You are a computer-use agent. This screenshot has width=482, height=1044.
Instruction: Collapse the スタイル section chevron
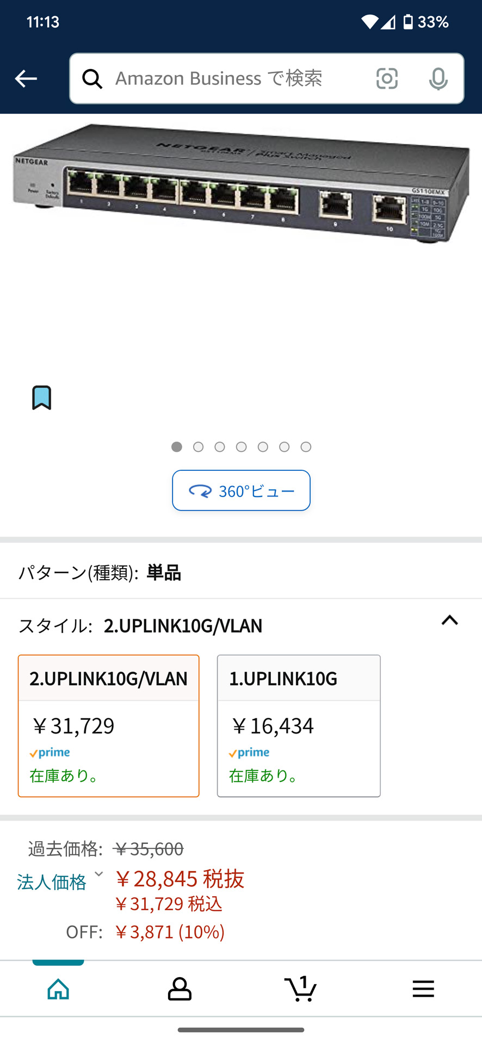449,620
